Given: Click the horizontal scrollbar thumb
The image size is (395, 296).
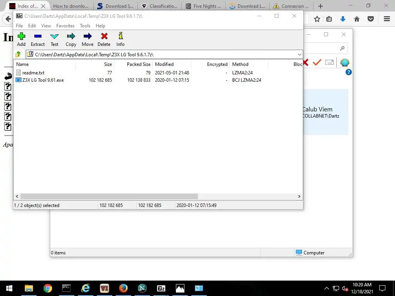Looking at the screenshot, I should tap(109, 196).
